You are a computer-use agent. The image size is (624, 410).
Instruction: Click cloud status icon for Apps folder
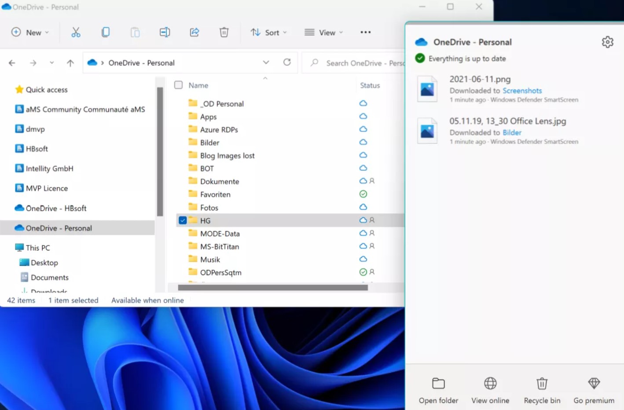point(363,116)
